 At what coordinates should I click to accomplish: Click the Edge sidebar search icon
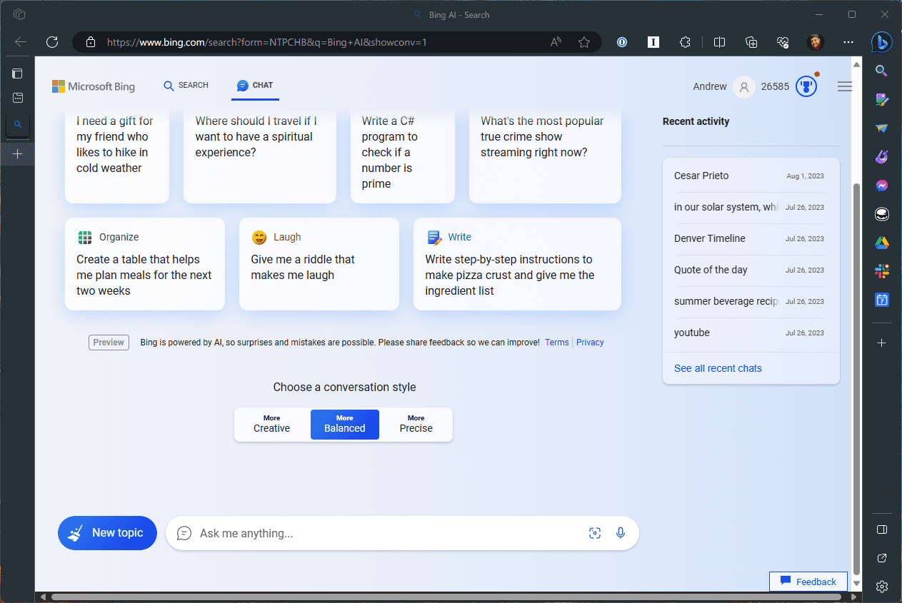[881, 71]
